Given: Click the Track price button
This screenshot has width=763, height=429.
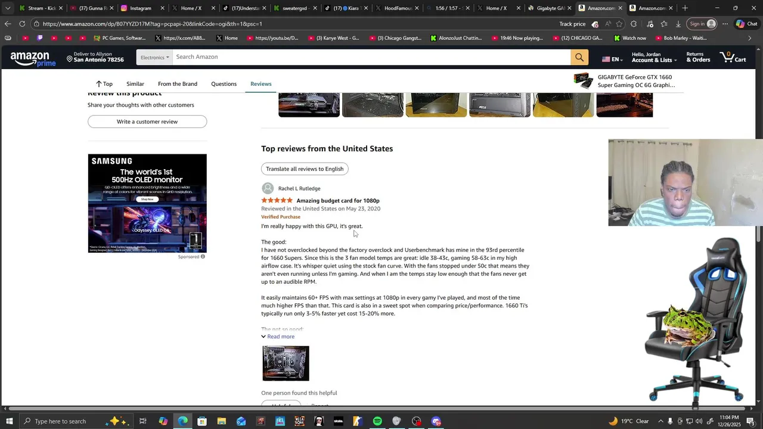Looking at the screenshot, I should pyautogui.click(x=572, y=24).
